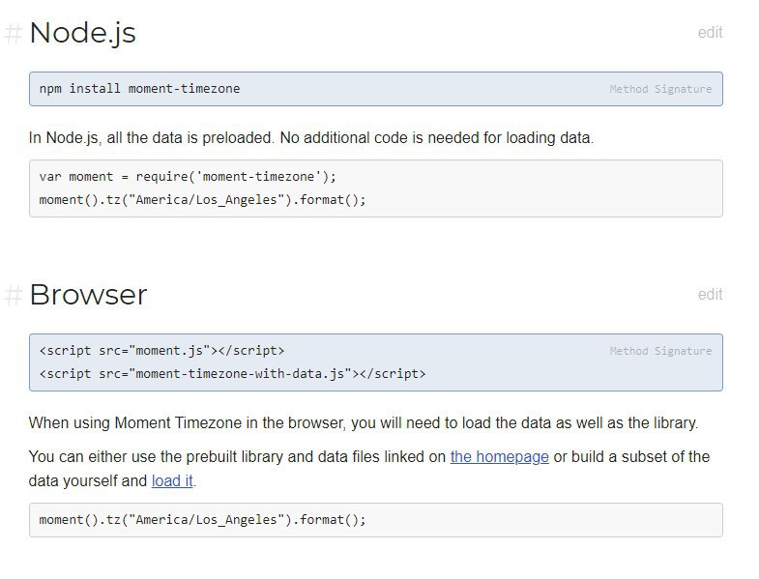Click paragraph about prebuilt library and data files
759x579 pixels.
tap(369, 469)
